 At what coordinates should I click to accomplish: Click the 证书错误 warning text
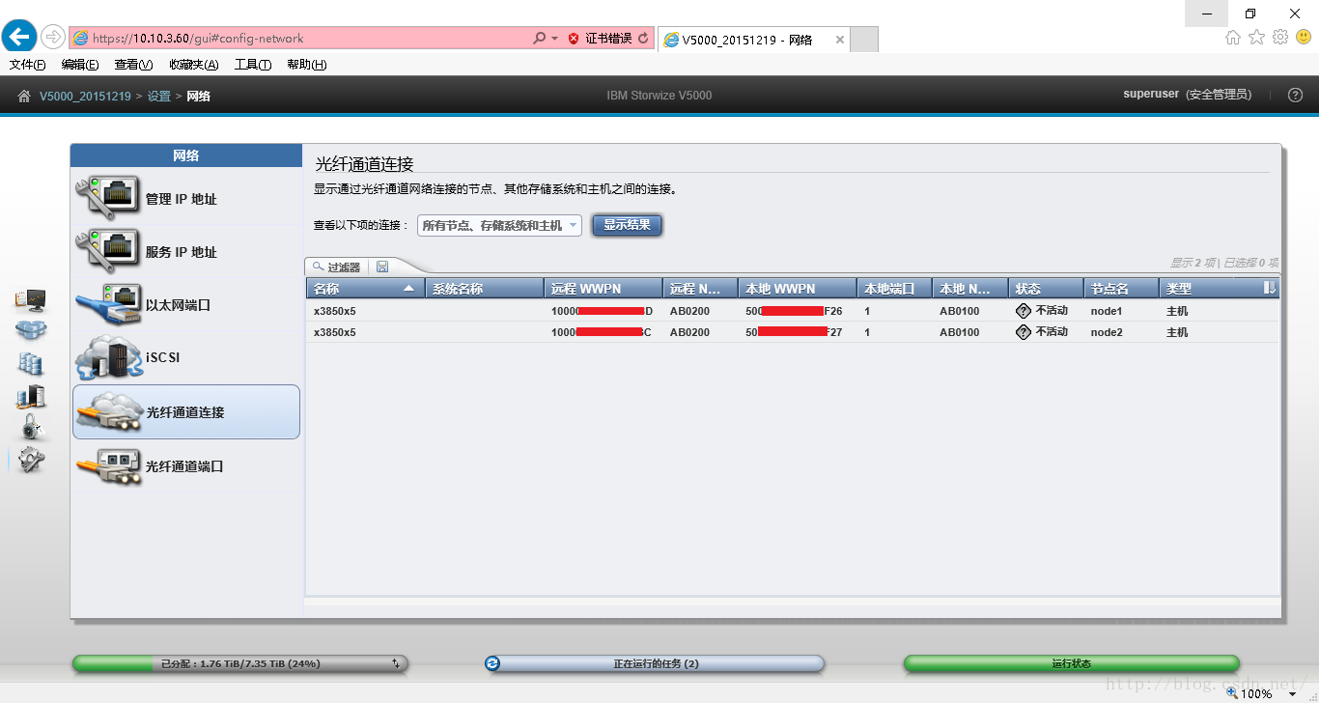pyautogui.click(x=608, y=39)
